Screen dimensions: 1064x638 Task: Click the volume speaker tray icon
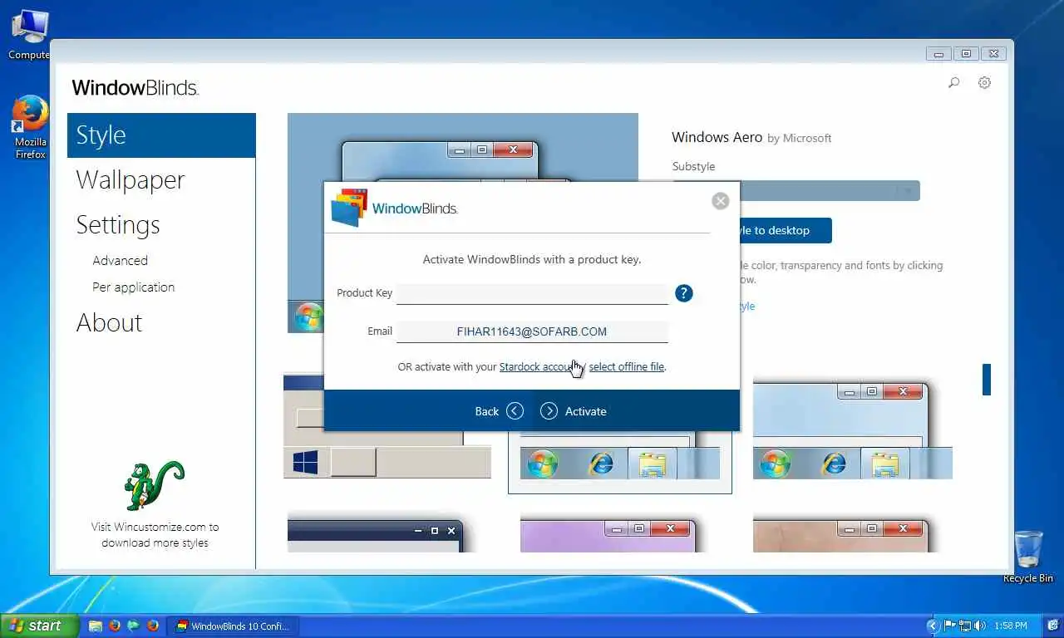[978, 626]
